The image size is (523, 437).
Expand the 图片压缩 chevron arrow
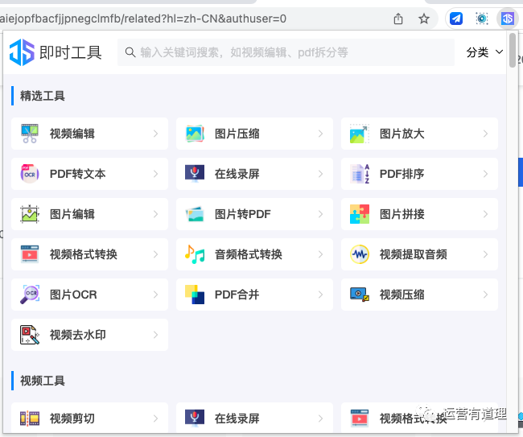[320, 134]
